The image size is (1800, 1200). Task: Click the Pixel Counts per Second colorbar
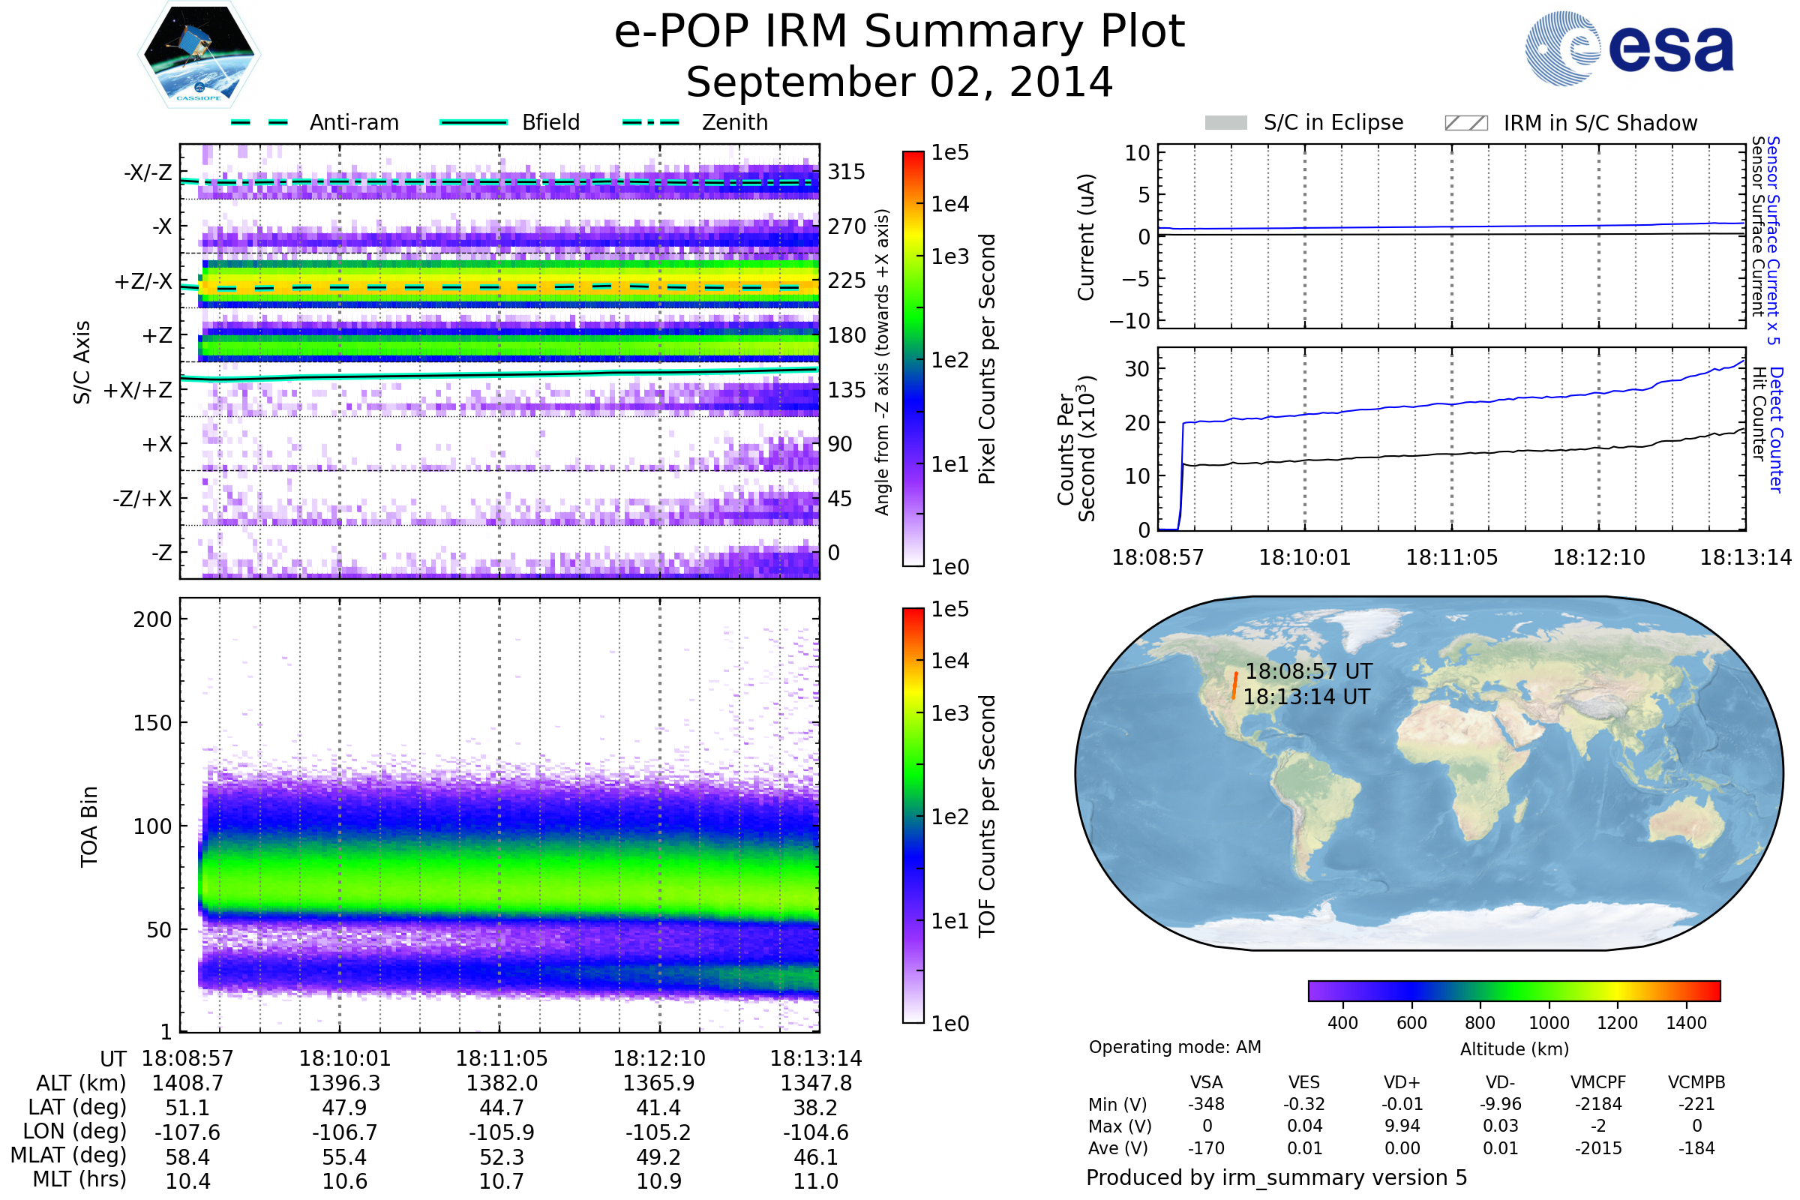click(x=913, y=358)
